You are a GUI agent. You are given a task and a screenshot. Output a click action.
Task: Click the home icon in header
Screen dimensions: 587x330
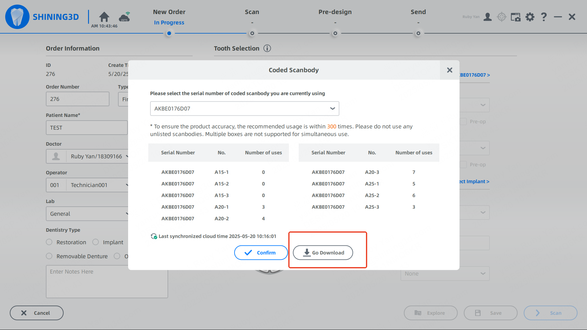click(104, 17)
